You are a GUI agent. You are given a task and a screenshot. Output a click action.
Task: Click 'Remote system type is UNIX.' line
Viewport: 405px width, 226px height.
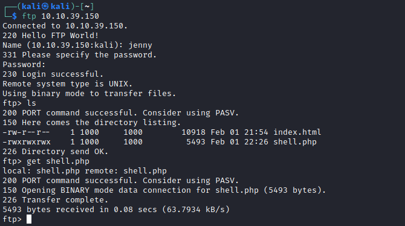pyautogui.click(x=68, y=84)
